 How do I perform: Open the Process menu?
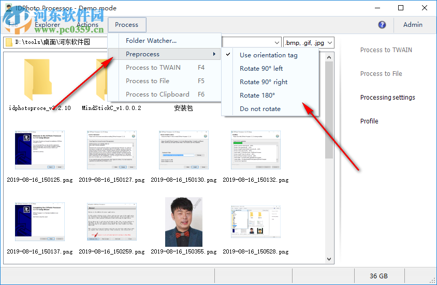(x=126, y=25)
